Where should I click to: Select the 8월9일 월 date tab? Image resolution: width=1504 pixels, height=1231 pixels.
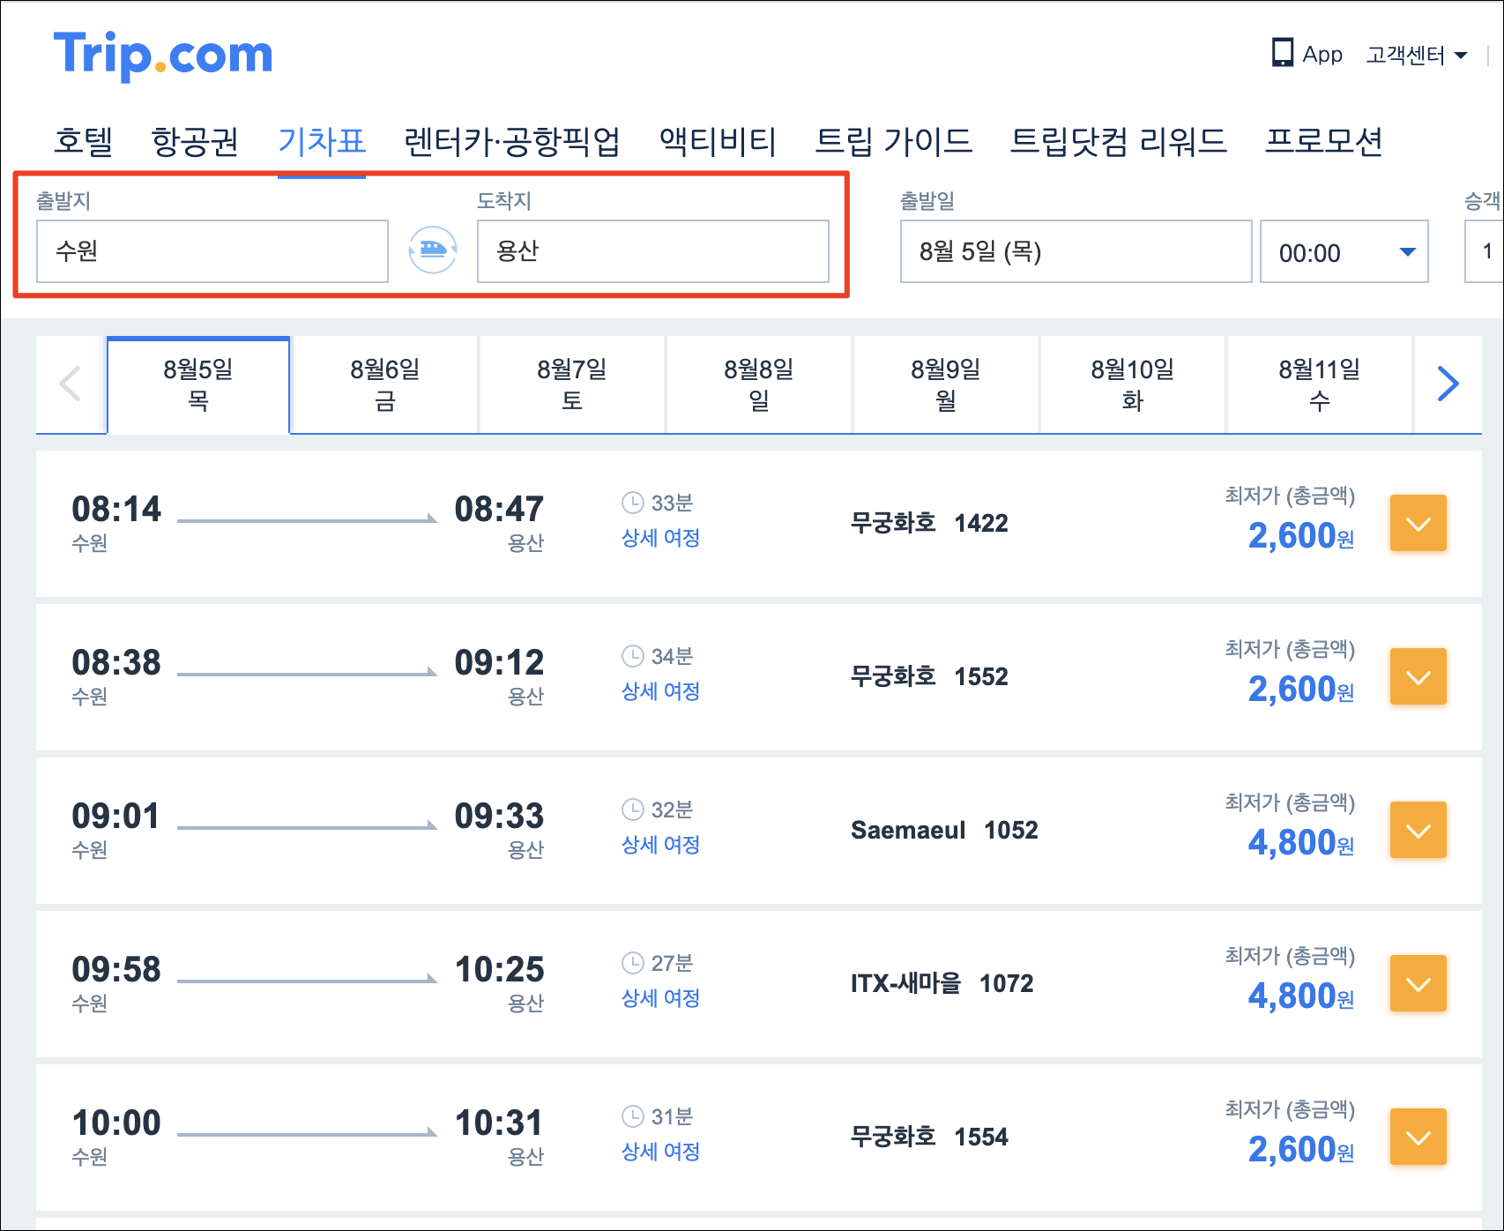pos(946,384)
